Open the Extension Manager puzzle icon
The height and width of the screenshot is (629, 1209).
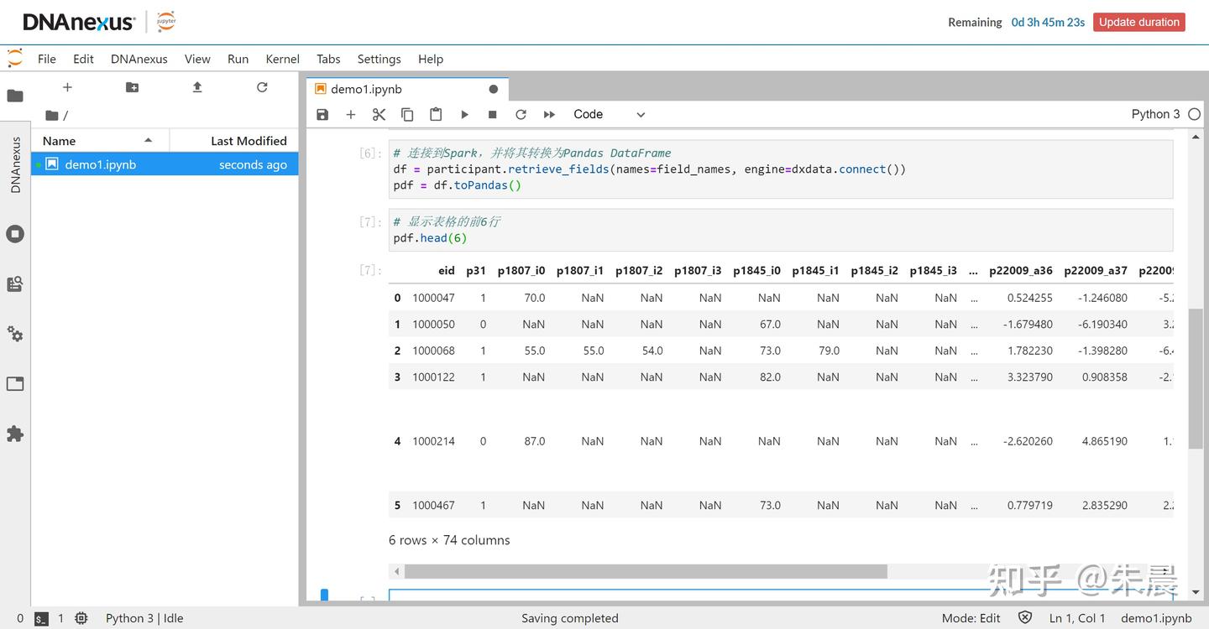click(15, 434)
